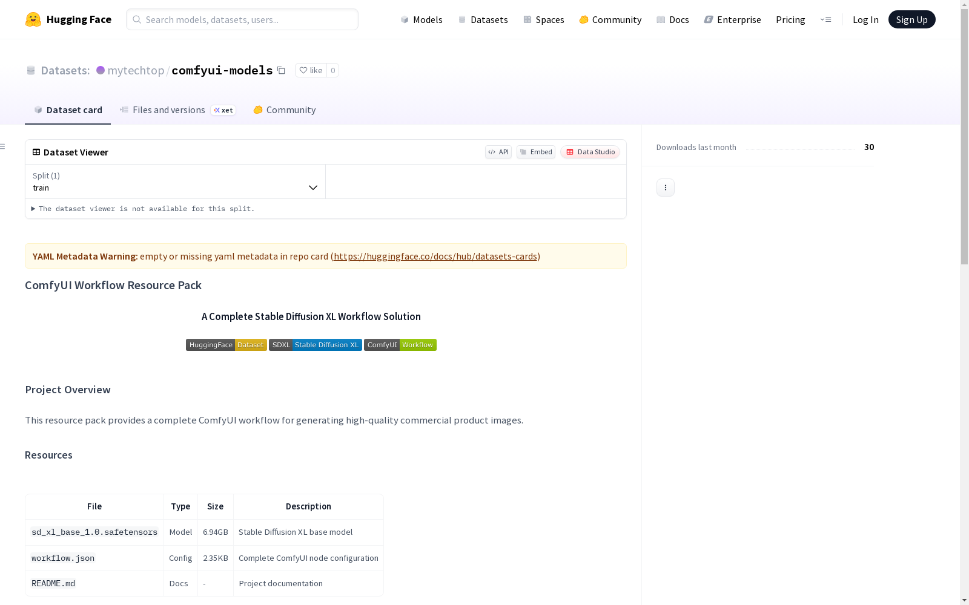Click the ComfyUI Workflow Resource Pack heading

(x=113, y=285)
